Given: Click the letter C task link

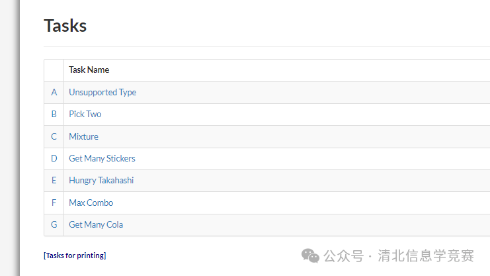Looking at the screenshot, I should (x=54, y=136).
